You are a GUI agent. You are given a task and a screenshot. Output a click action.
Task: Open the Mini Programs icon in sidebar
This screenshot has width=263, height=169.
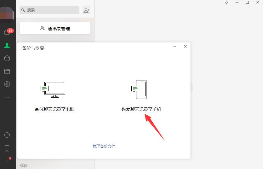7,135
